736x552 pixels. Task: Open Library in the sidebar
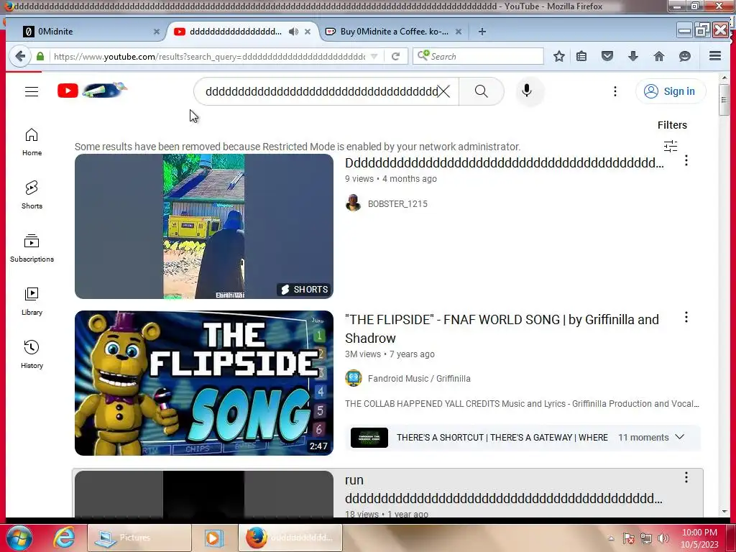[32, 301]
